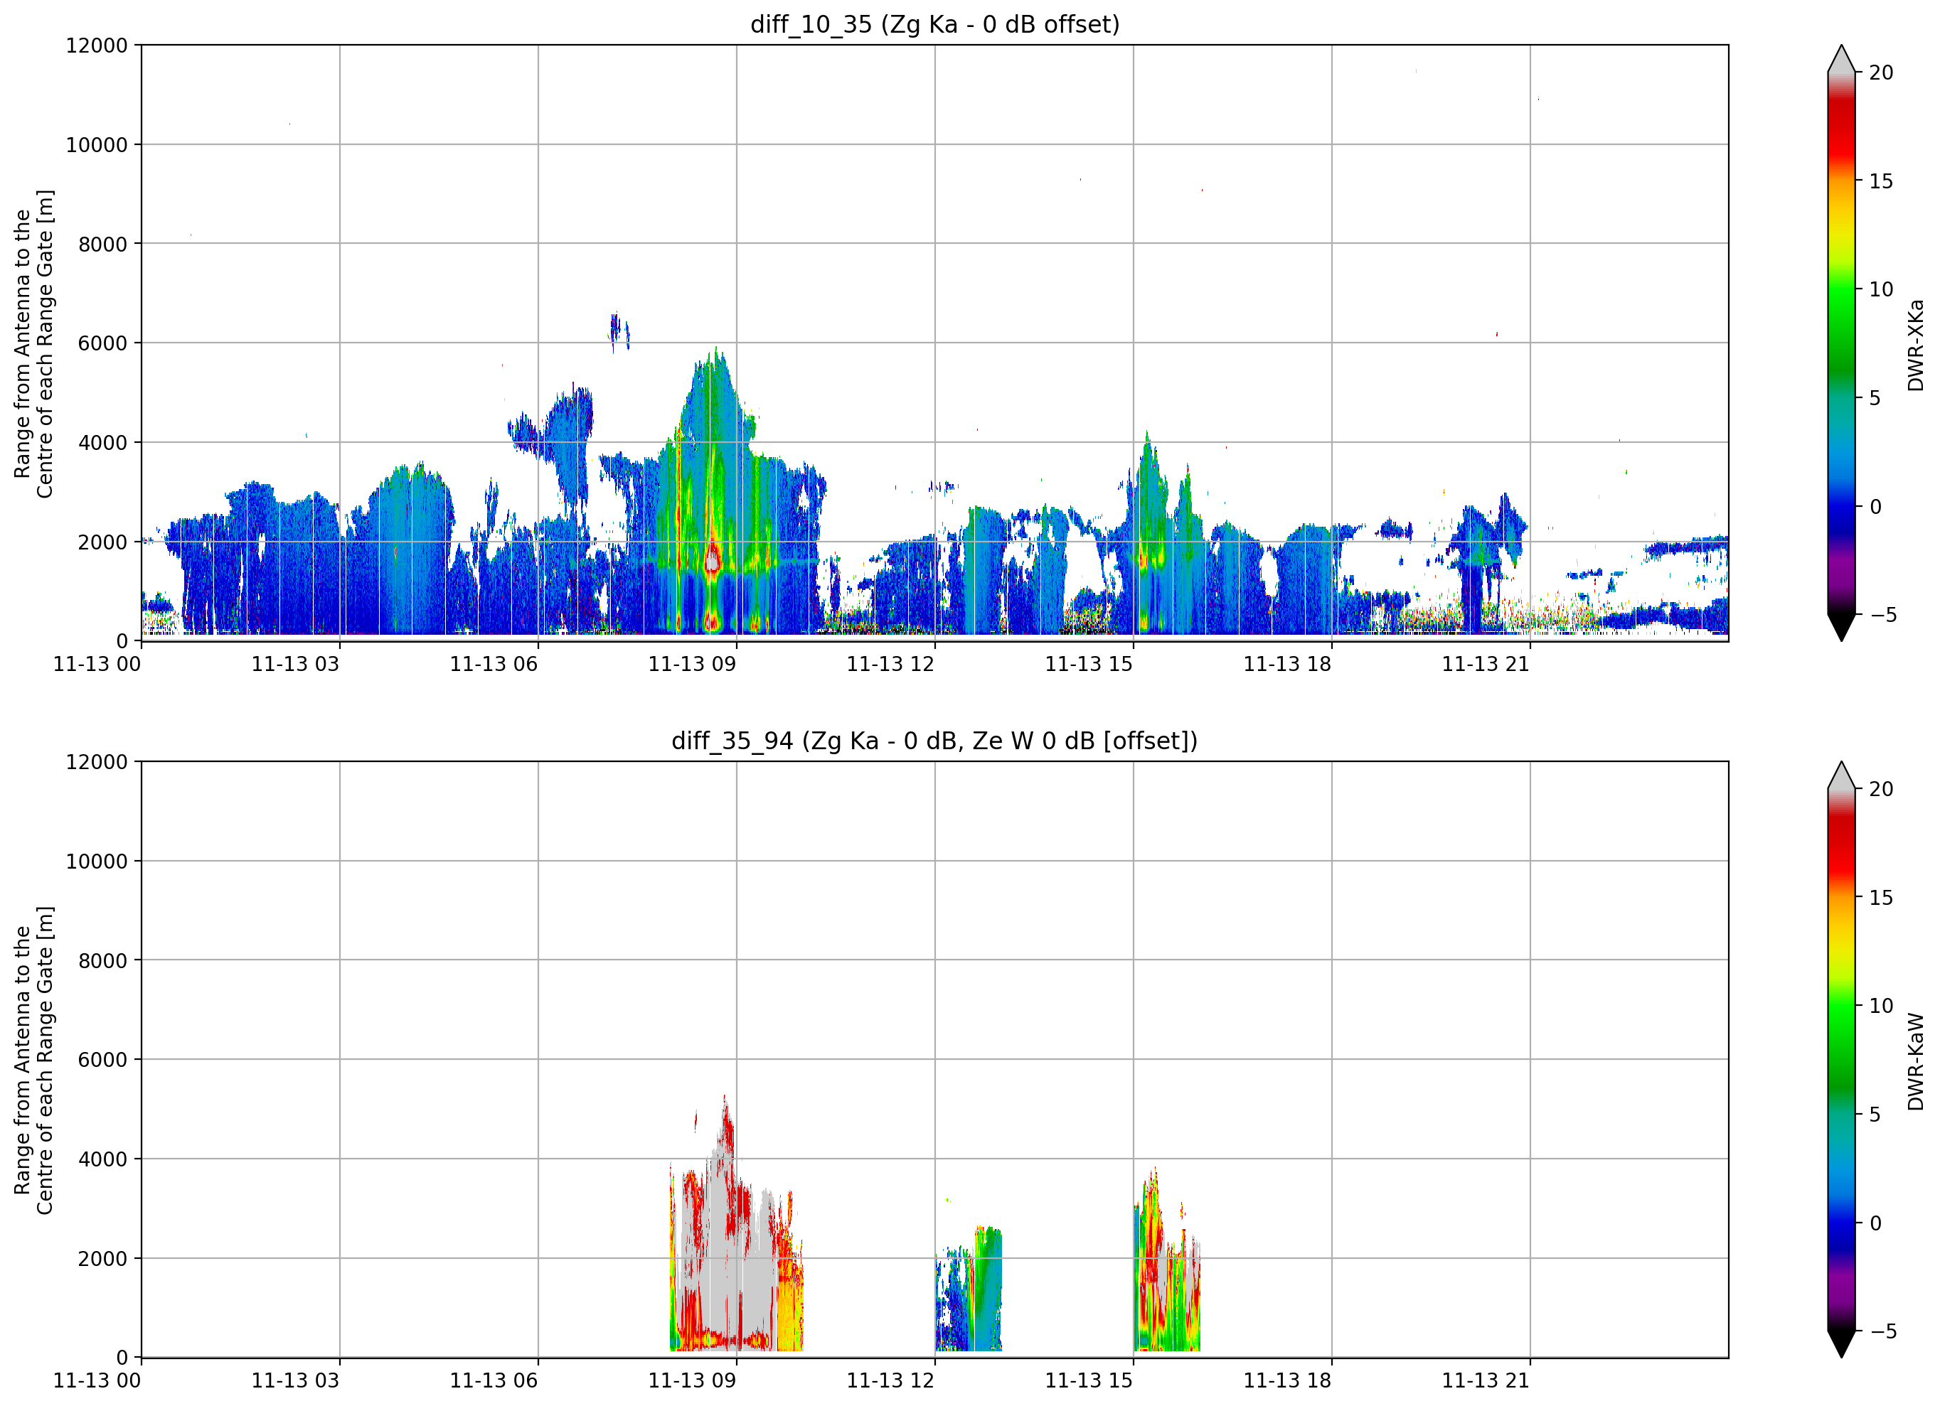Click '11-13 06' tick under diff_35_94 plot

(494, 1381)
